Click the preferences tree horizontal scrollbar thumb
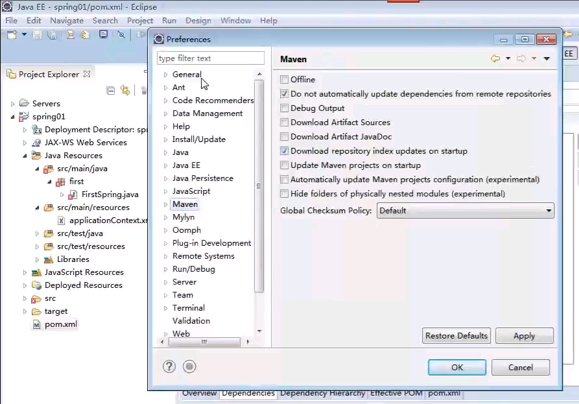The height and width of the screenshot is (404, 579). [204, 342]
